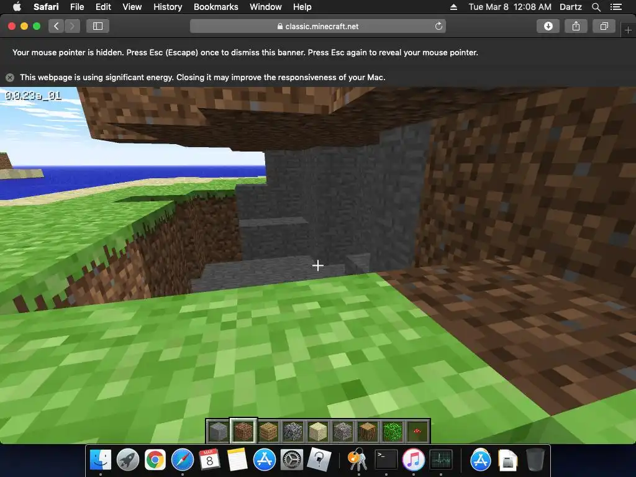This screenshot has width=636, height=477.
Task: Open Calendar from the Dock
Action: 209,460
